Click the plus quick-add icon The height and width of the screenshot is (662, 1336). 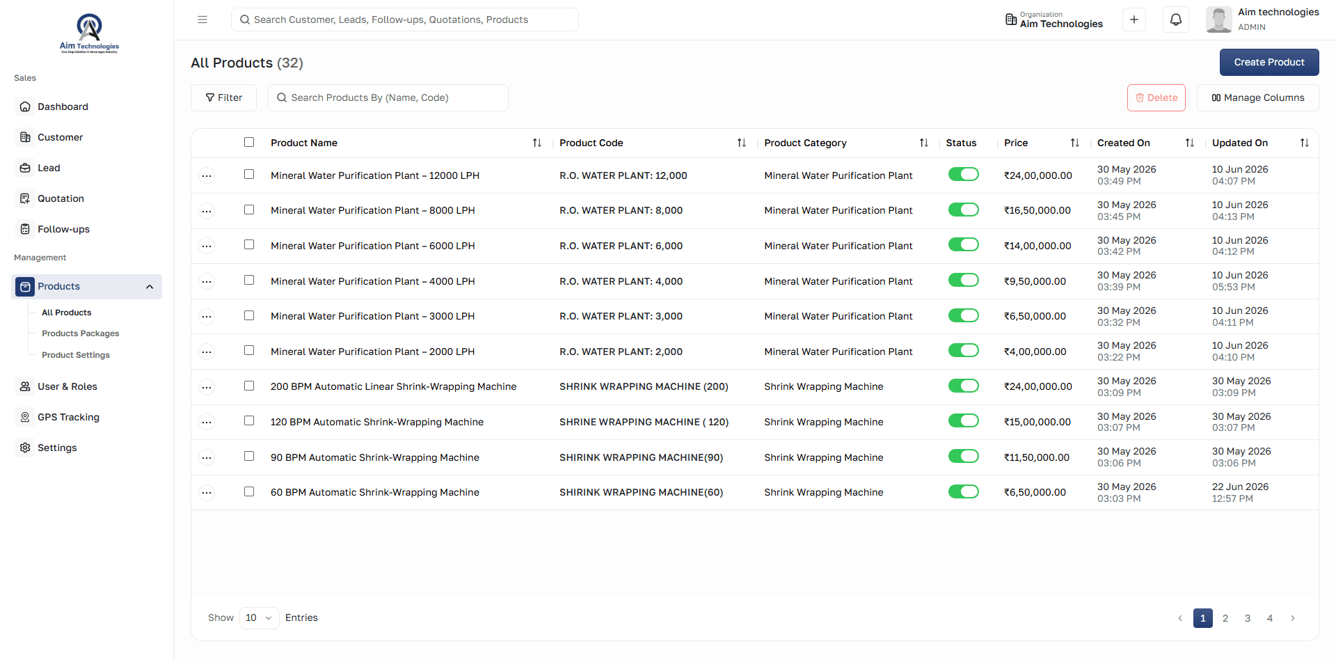tap(1134, 19)
